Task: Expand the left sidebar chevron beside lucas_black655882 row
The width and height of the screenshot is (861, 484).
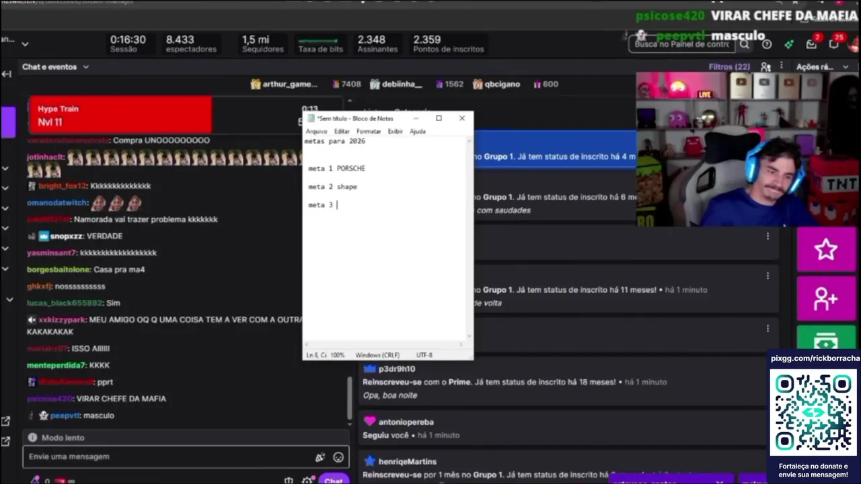Action: coord(9,299)
